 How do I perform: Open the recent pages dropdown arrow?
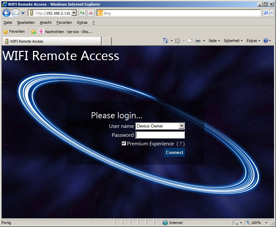pyautogui.click(x=23, y=13)
